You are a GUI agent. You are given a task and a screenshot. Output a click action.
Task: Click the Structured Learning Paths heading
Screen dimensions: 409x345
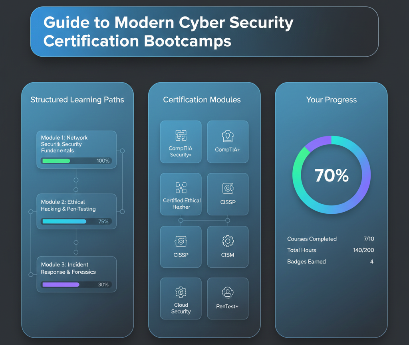77,100
